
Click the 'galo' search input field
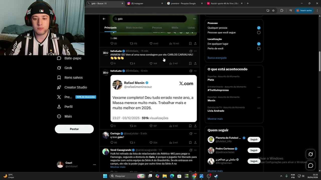(150, 19)
